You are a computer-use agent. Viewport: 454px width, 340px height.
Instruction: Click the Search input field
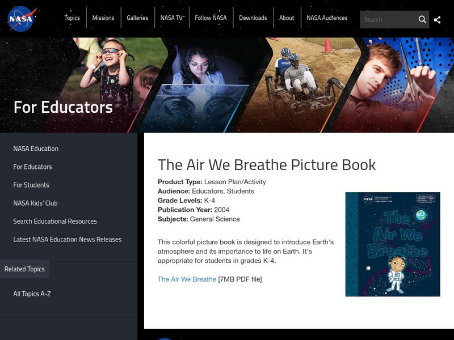(389, 19)
